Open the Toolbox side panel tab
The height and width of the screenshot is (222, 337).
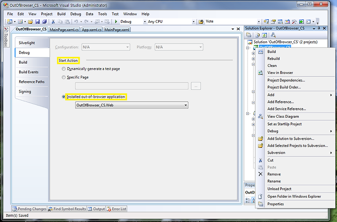[x=6, y=37]
